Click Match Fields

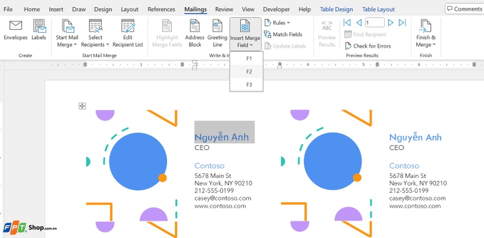pyautogui.click(x=283, y=35)
